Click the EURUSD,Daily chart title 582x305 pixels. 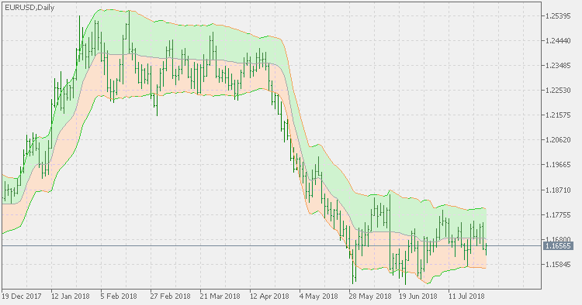pos(29,8)
